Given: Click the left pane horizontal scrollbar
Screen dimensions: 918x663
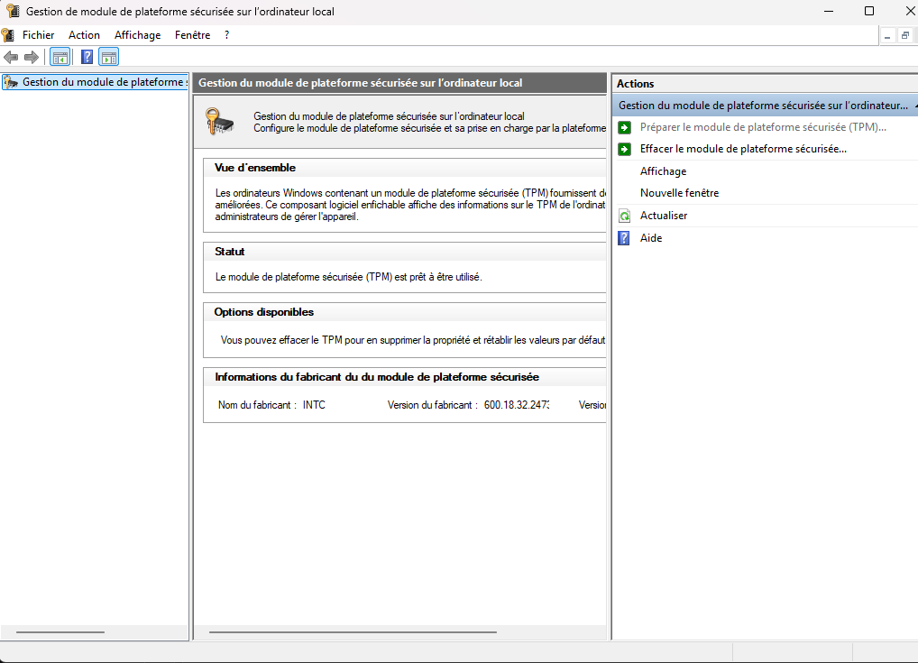Looking at the screenshot, I should pyautogui.click(x=60, y=632).
